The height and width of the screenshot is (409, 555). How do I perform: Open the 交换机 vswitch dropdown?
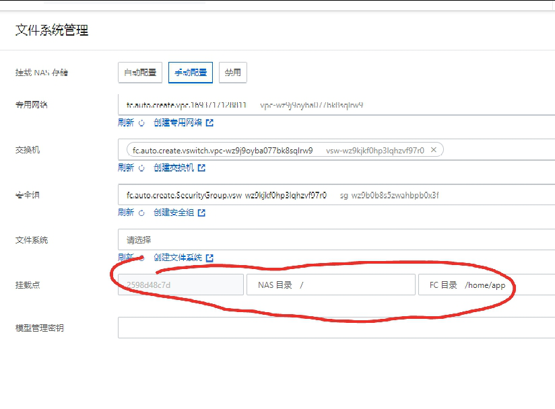(336, 150)
